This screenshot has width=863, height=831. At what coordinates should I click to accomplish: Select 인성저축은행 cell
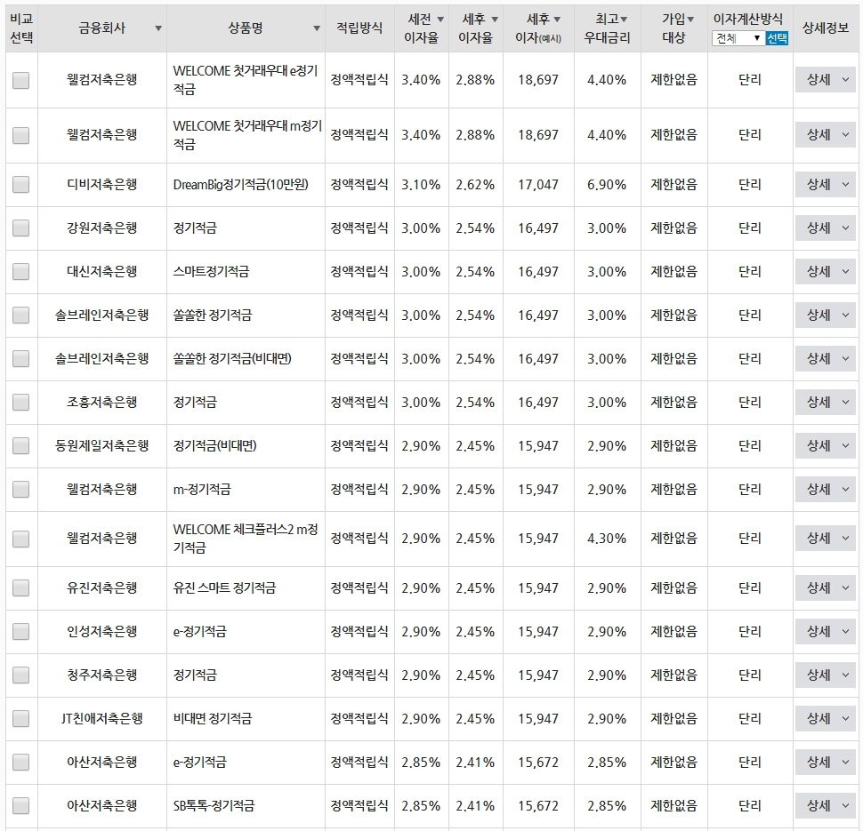tap(101, 631)
